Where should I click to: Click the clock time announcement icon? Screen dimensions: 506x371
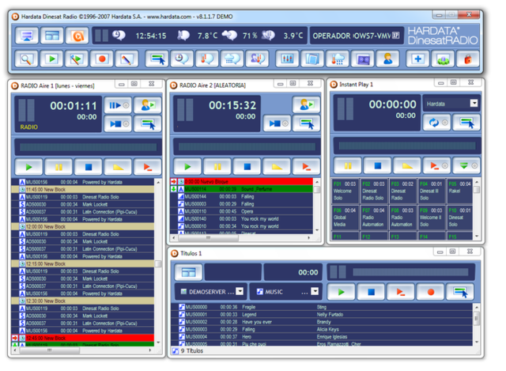182,59
